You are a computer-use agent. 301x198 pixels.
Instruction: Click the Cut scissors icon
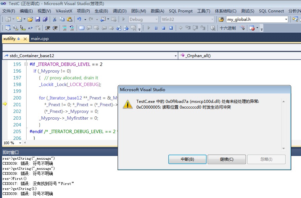(54, 19)
